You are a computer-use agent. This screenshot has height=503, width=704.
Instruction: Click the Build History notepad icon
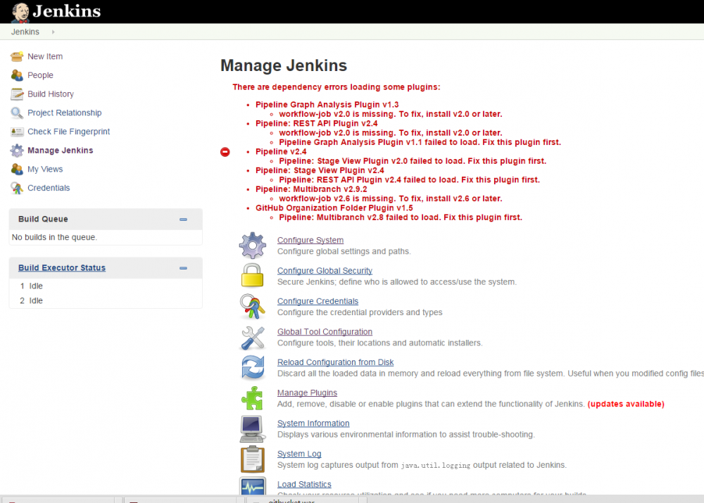pyautogui.click(x=17, y=94)
